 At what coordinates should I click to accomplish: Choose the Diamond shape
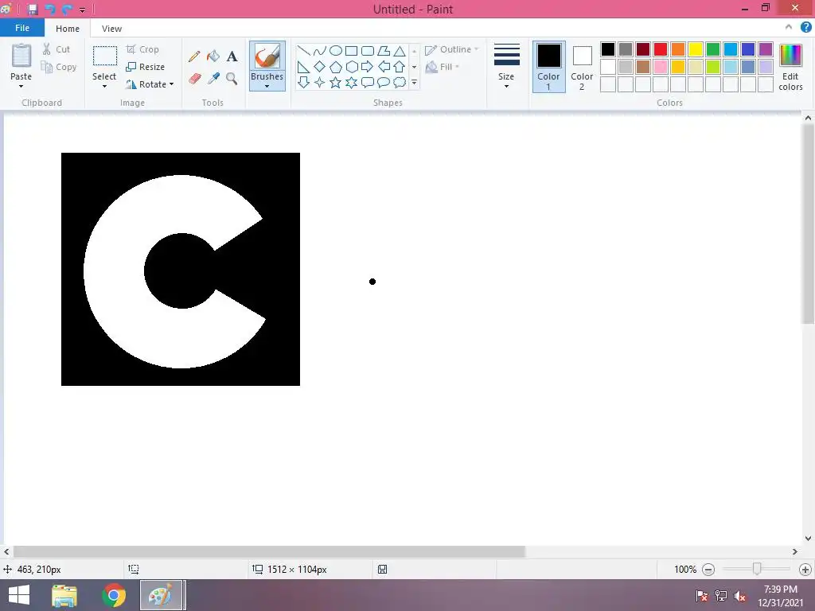point(320,67)
